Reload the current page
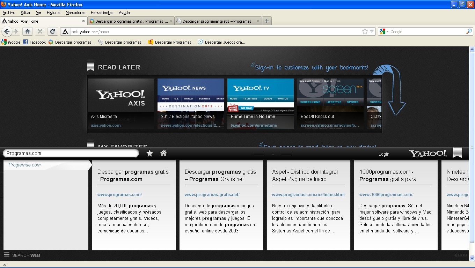The height and width of the screenshot is (268, 475). point(52,31)
